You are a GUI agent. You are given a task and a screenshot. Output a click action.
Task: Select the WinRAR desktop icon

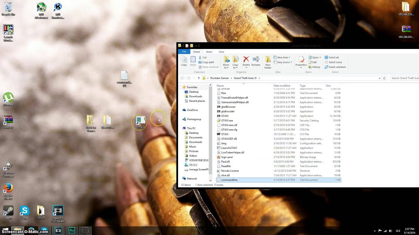pyautogui.click(x=8, y=122)
